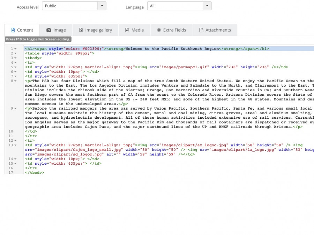Click the 'Before the railroad mergers' paragraph start
This screenshot has width=314, height=235.
64,108
